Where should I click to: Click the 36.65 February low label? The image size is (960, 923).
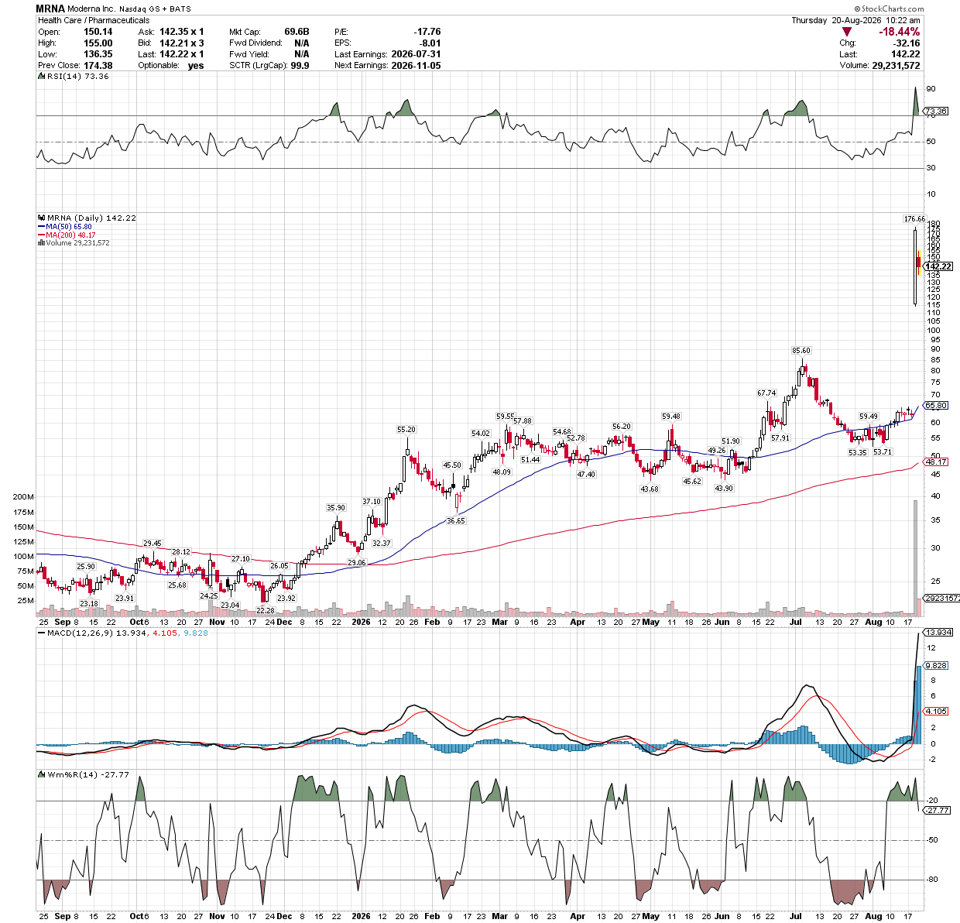456,520
